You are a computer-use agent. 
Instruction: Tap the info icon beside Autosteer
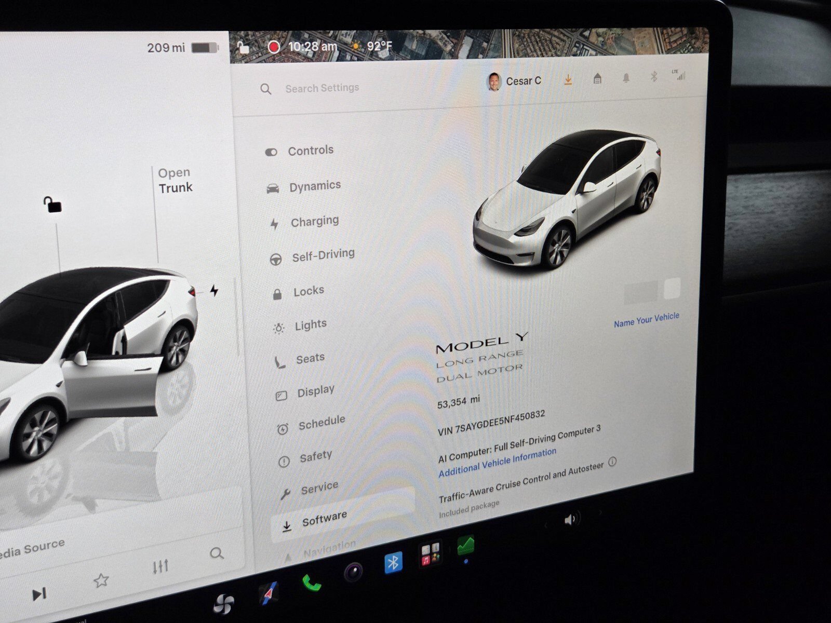click(x=612, y=462)
